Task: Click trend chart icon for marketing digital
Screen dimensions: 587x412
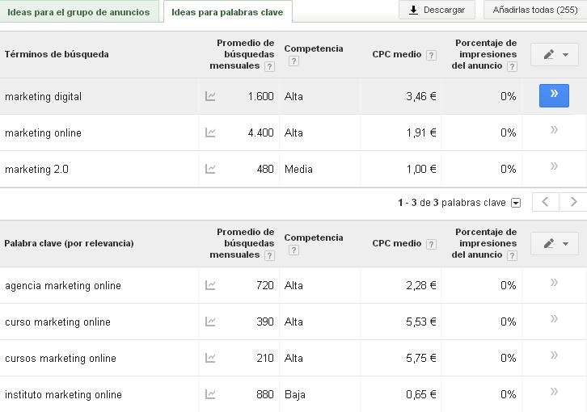Action: tap(210, 96)
